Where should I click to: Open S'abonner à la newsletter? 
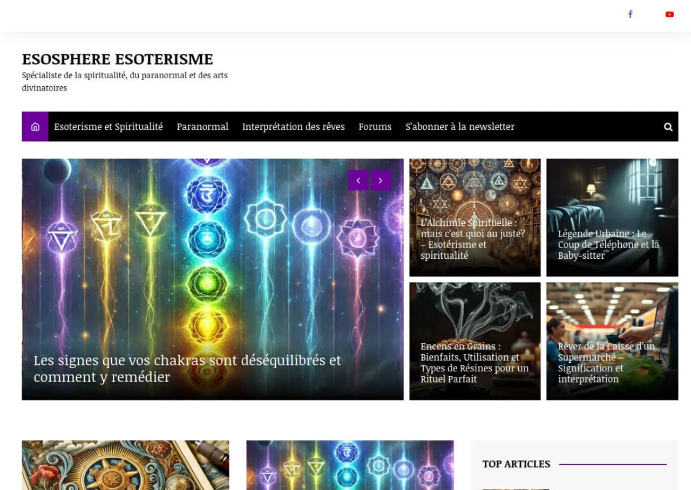459,126
